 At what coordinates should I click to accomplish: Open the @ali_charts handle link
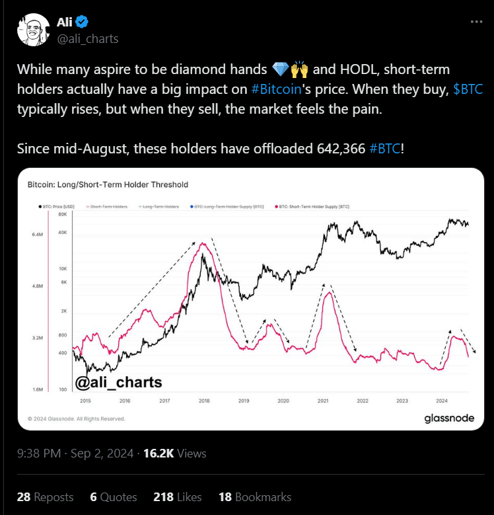[88, 39]
